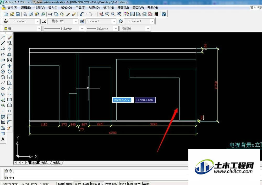Viewport: 262px width, 185px height.
Task: Select the Fillet tool
Action: (9, 122)
